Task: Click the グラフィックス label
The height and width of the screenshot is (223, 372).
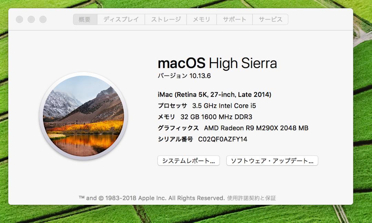Action: 178,128
